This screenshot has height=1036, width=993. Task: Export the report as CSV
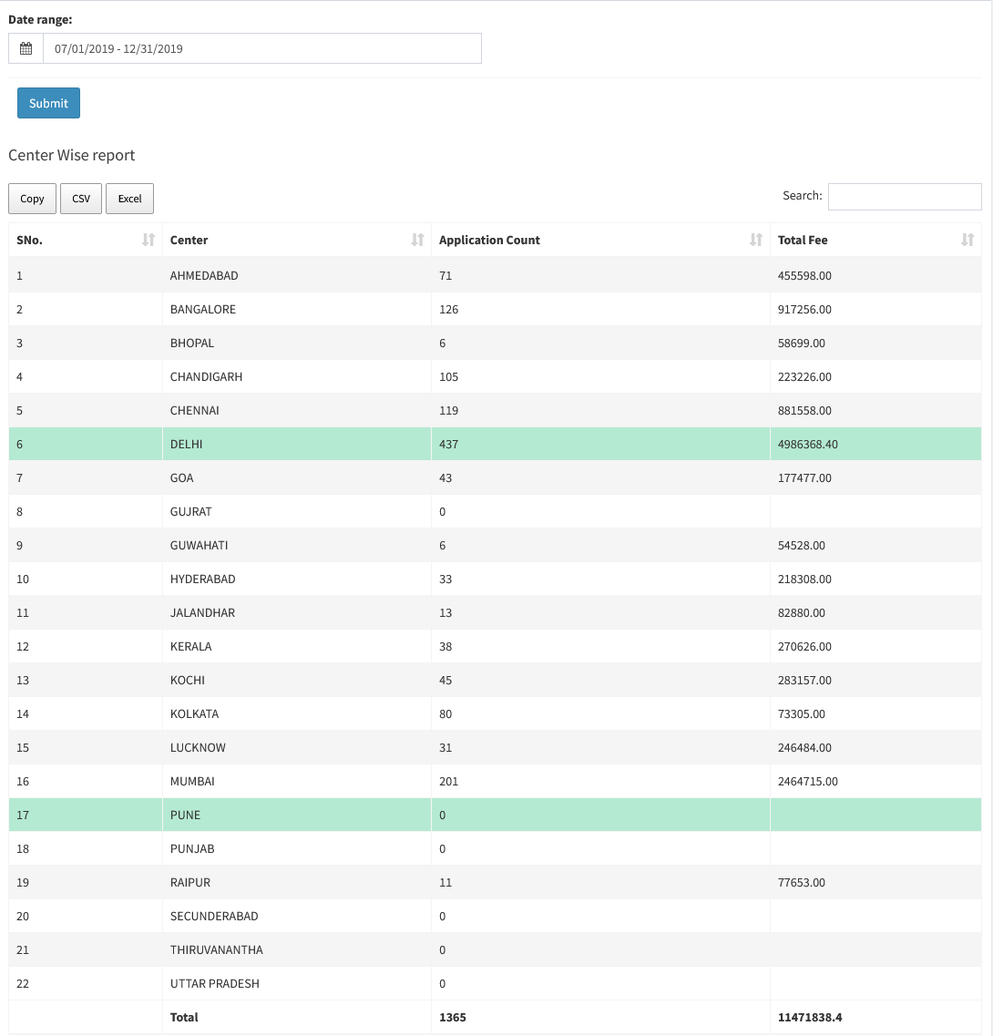tap(80, 199)
